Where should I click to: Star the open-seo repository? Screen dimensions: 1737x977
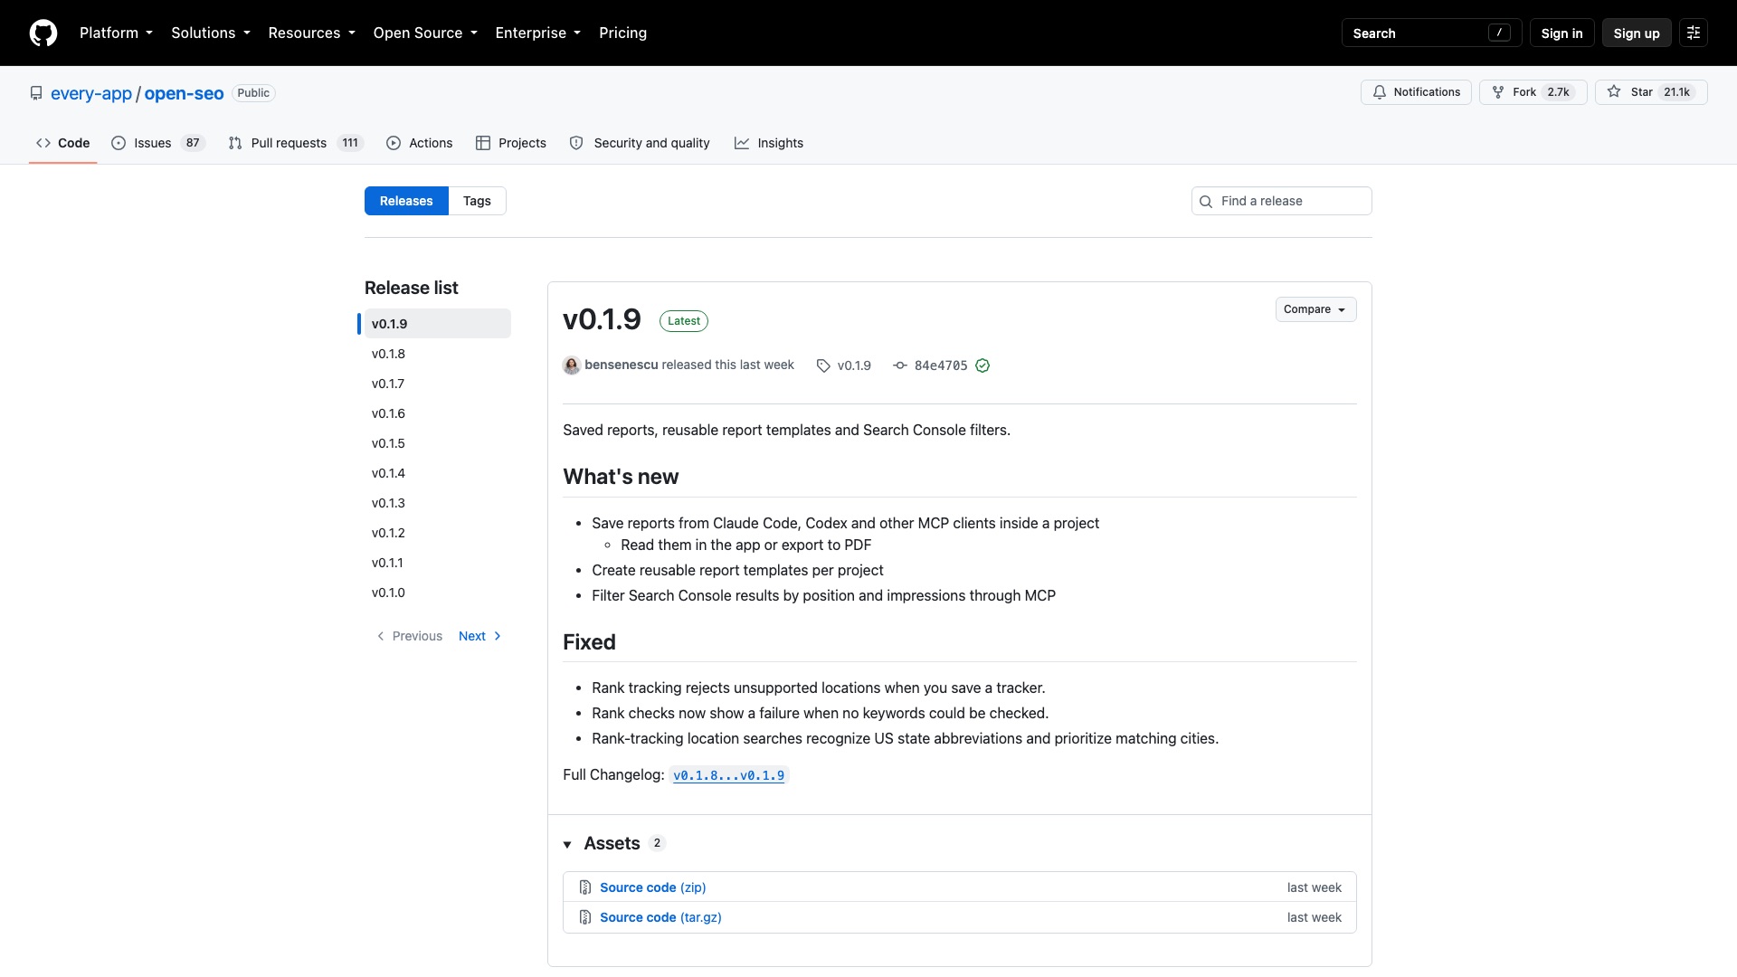click(1650, 92)
